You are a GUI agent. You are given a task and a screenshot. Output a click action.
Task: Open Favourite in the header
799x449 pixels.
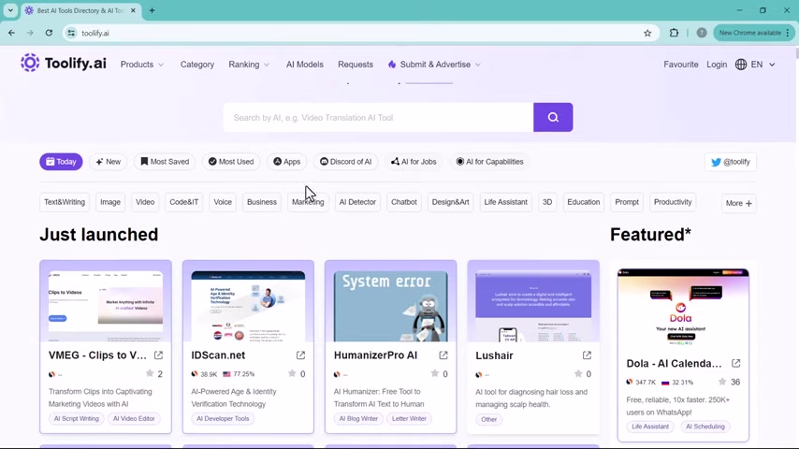681,65
